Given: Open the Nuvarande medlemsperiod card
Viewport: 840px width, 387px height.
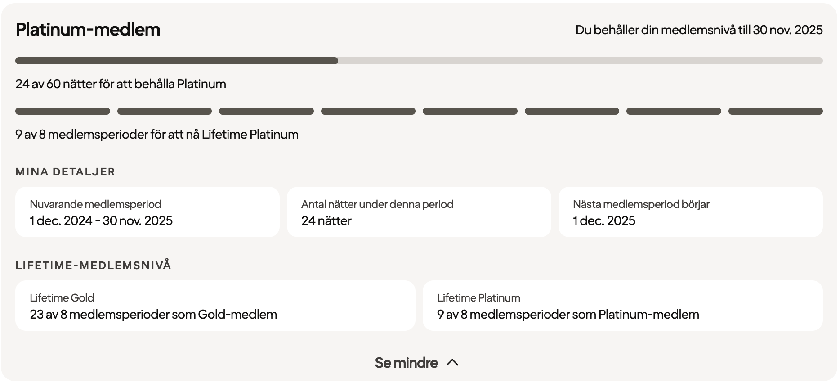Looking at the screenshot, I should pyautogui.click(x=147, y=212).
